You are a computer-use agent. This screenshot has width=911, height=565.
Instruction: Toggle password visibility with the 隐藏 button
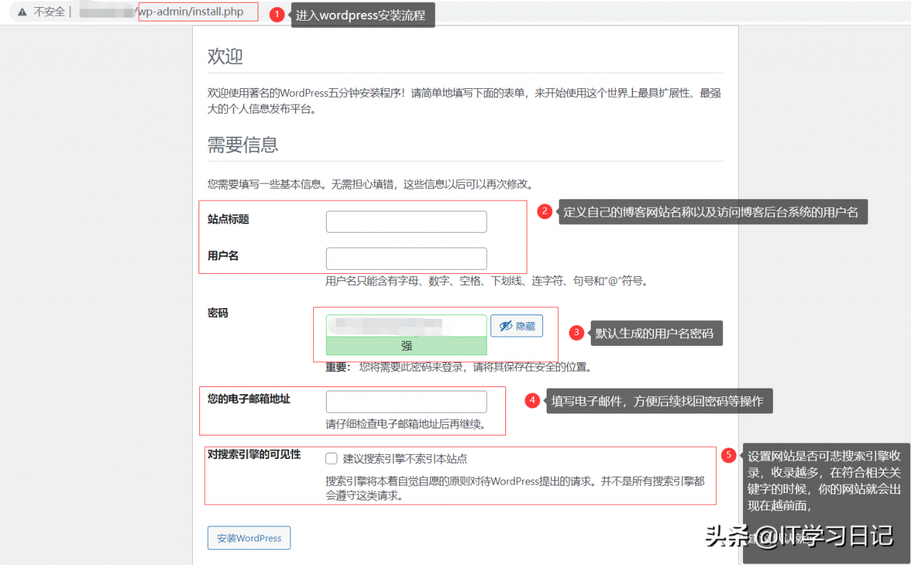click(517, 326)
